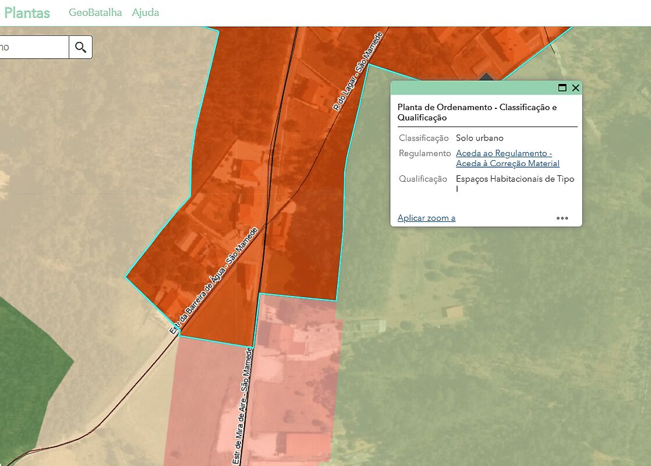
Task: Maximize the popup info panel
Action: [562, 88]
